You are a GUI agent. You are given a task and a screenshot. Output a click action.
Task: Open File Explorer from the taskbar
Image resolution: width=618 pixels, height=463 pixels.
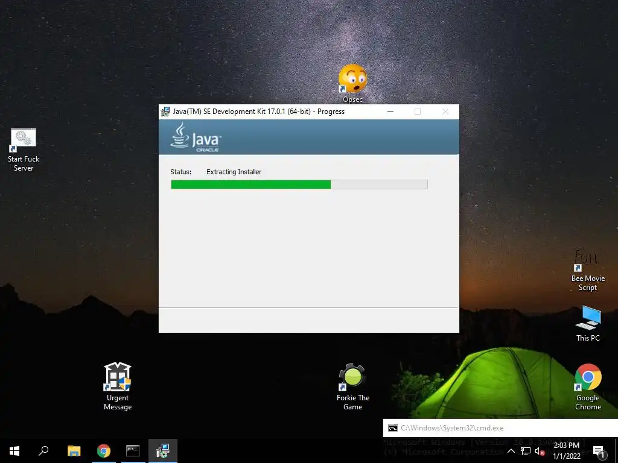pos(74,451)
